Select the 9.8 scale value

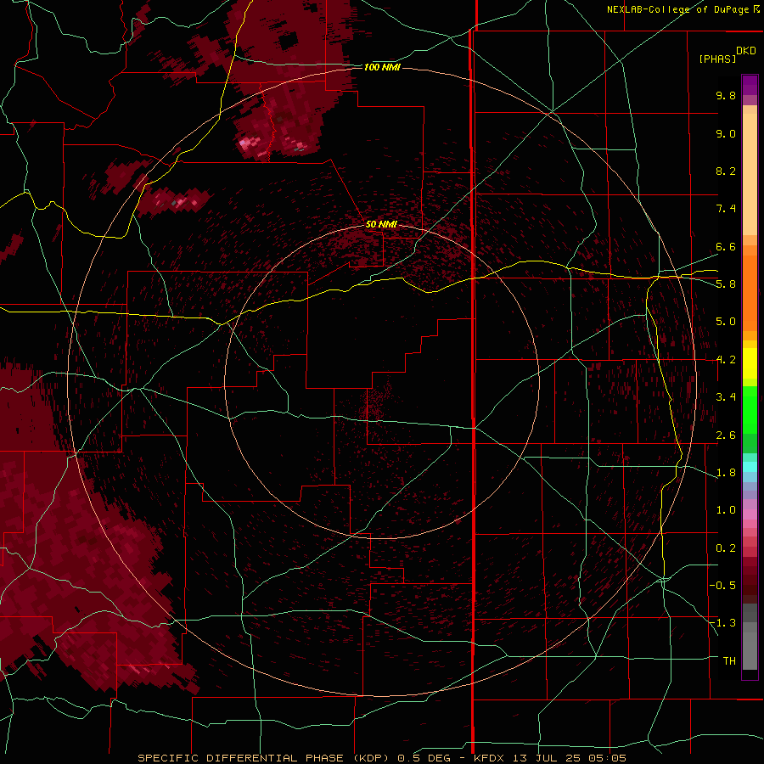[726, 95]
